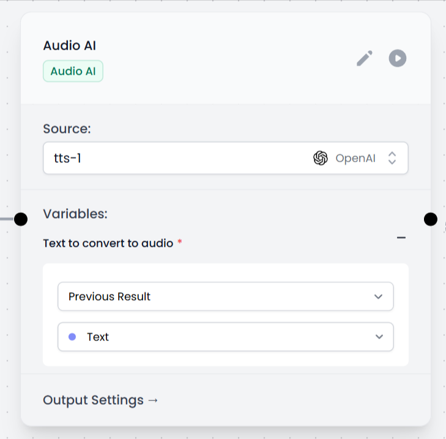Click the pencil edit icon
Screen dimensions: 446x439
[365, 59]
